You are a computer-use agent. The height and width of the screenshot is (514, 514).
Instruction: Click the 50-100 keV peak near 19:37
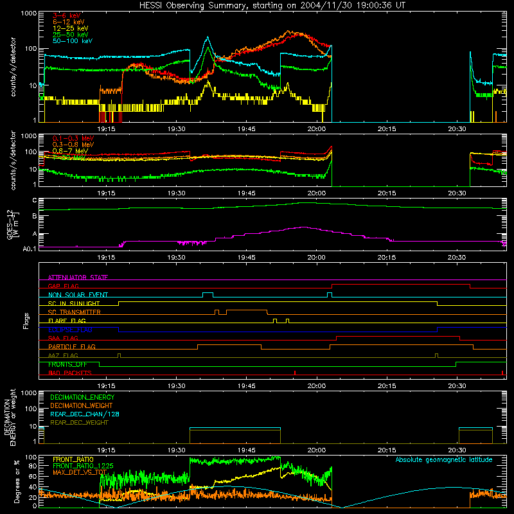point(208,37)
